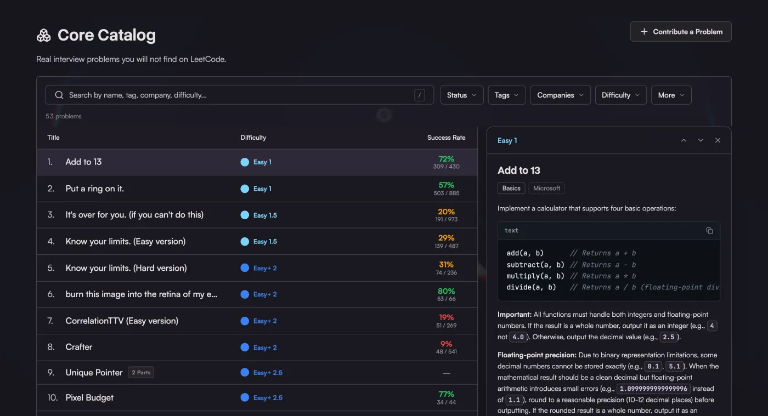Click the Contribute a Problem button
768x416 pixels.
click(681, 32)
